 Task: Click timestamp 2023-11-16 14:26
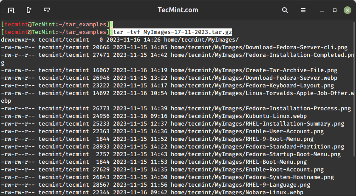point(133,40)
